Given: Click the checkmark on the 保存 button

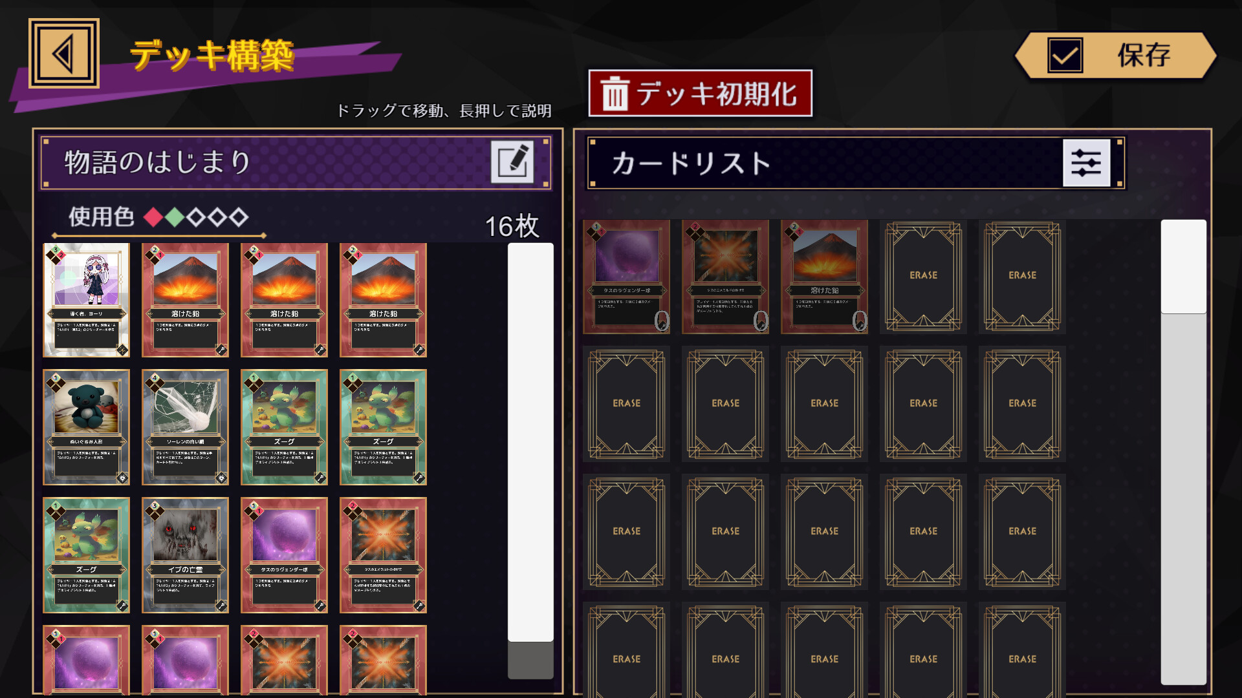Looking at the screenshot, I should (1065, 56).
